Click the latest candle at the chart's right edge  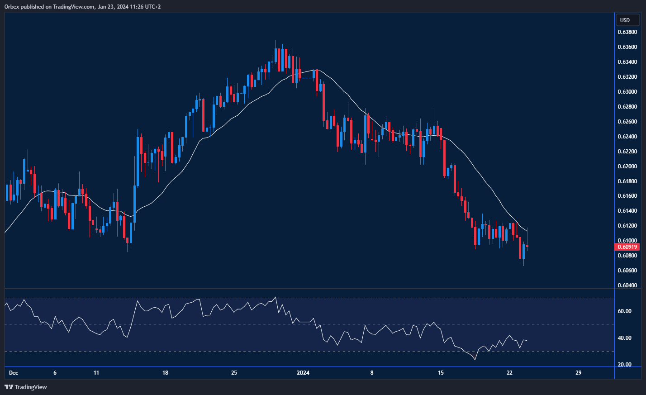click(x=527, y=246)
